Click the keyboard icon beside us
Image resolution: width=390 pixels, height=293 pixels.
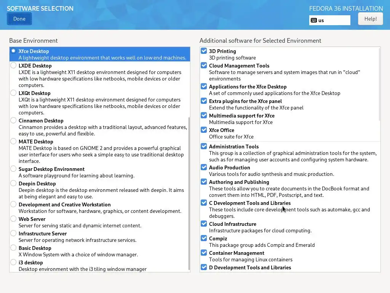(314, 20)
